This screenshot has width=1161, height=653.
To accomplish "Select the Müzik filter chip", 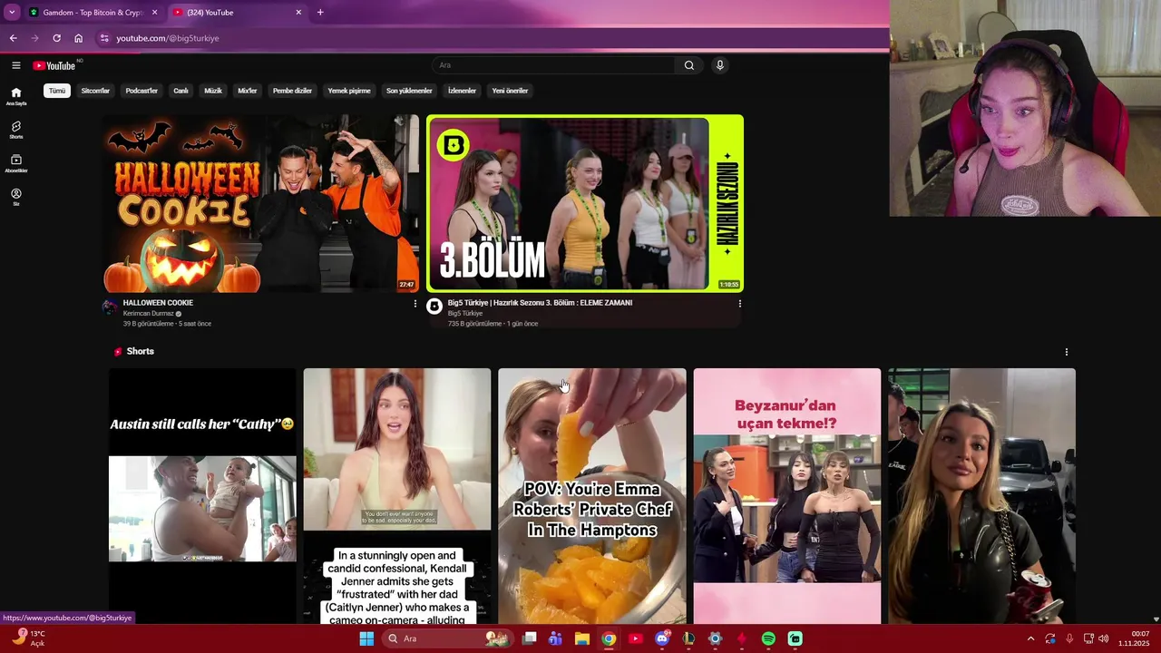I will 213,91.
